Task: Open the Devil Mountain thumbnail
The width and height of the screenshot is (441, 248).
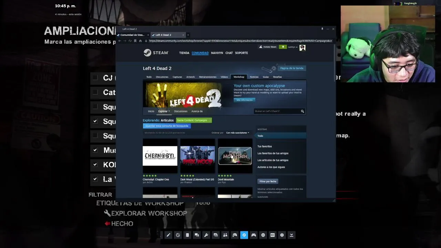Action: coord(235,156)
